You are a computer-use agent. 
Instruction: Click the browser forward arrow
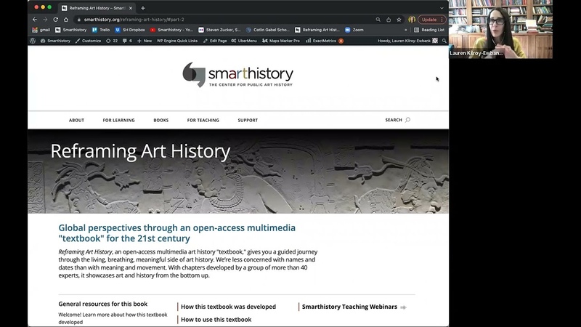click(x=45, y=20)
